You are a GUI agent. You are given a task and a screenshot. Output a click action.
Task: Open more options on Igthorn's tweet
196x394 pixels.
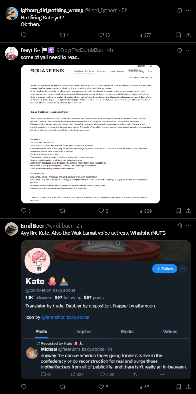click(x=188, y=11)
